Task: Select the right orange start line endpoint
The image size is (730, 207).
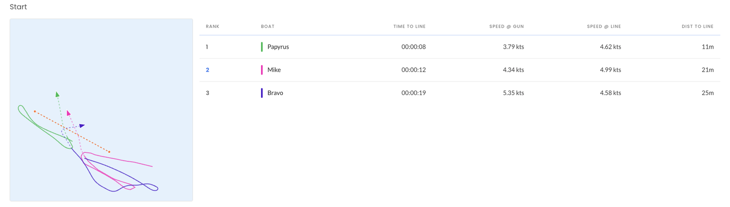Action: (x=109, y=151)
